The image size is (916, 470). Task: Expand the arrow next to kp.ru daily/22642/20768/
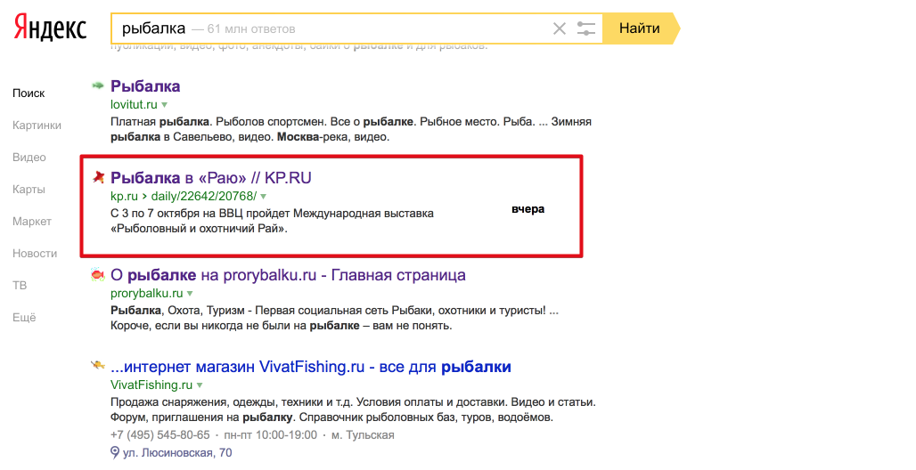click(264, 196)
